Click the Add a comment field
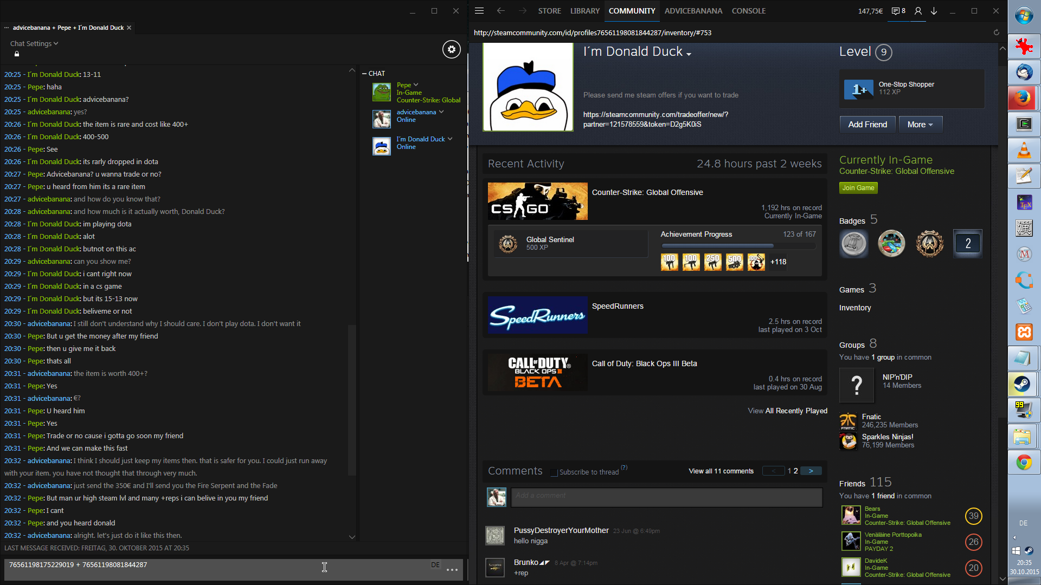The width and height of the screenshot is (1041, 585). click(x=666, y=496)
